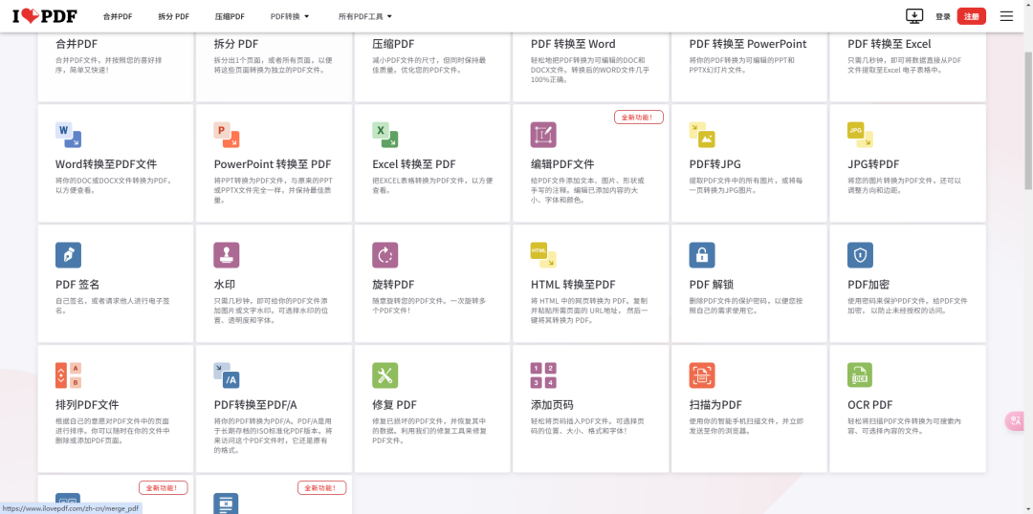Open 修复 PDF wrench icon
Screen dimensions: 1033x514
click(x=385, y=375)
